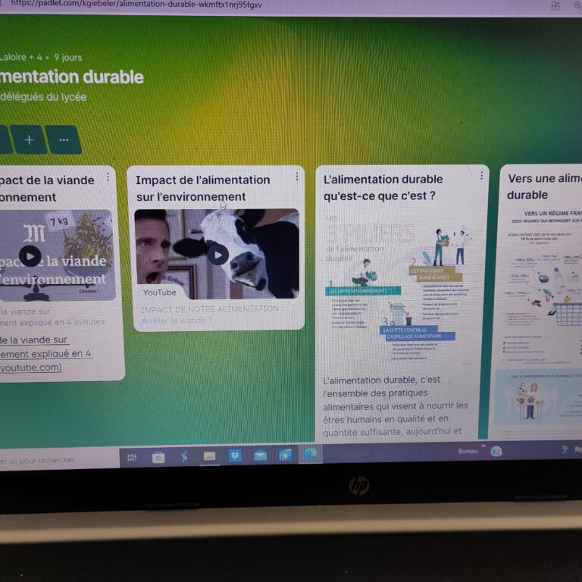582x582 pixels.
Task: Play the 'impact de la viande' video
Action: (x=30, y=256)
